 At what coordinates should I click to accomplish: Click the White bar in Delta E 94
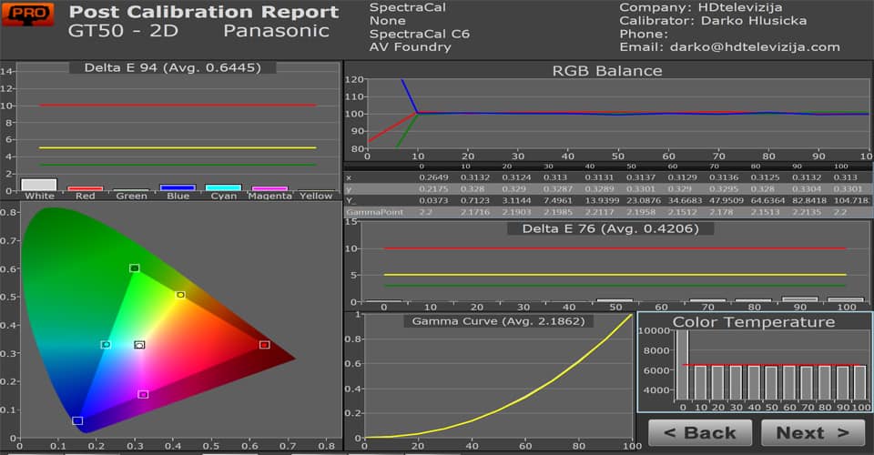tap(39, 184)
